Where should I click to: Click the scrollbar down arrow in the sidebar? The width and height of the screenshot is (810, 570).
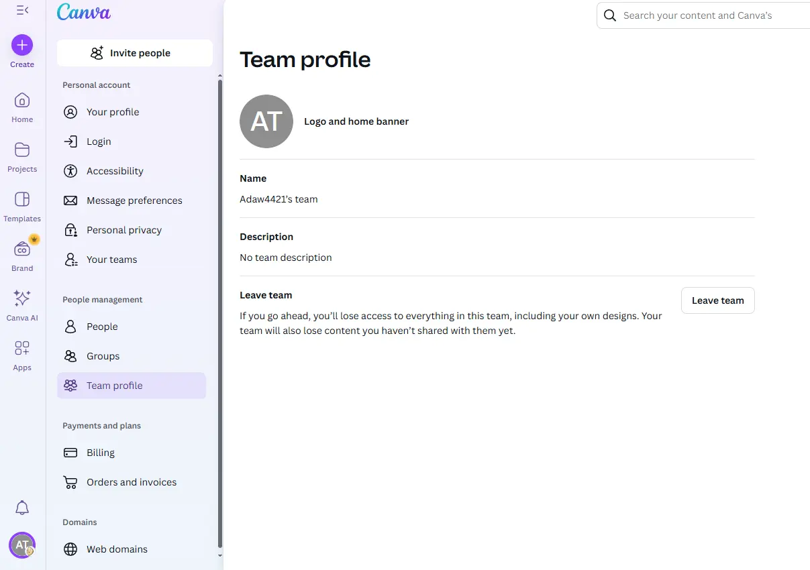[x=220, y=555]
